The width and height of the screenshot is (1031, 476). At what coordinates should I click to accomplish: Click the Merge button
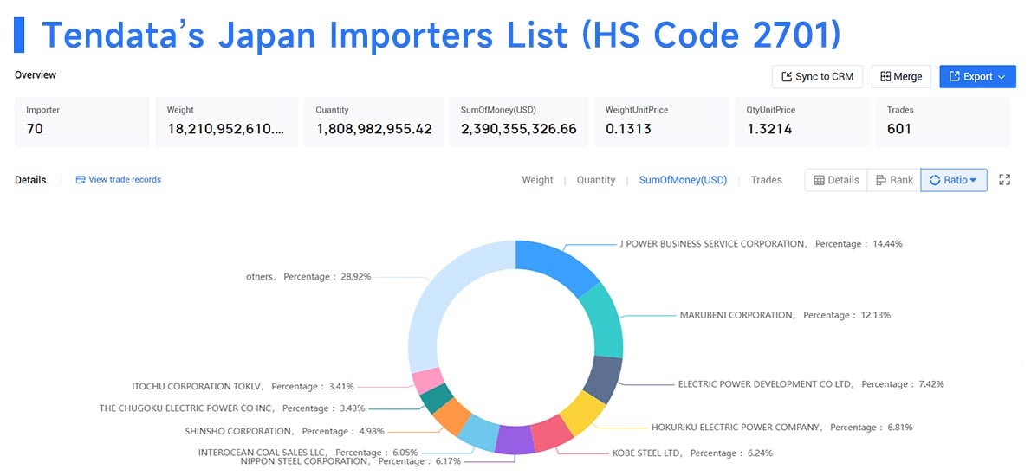tap(901, 76)
